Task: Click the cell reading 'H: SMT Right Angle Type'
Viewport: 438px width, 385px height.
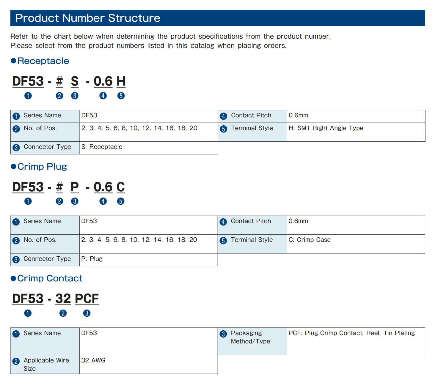Action: 356,132
